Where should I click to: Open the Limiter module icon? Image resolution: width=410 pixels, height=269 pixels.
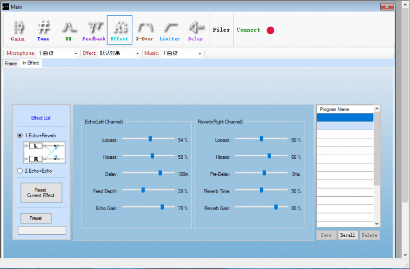pyautogui.click(x=170, y=30)
